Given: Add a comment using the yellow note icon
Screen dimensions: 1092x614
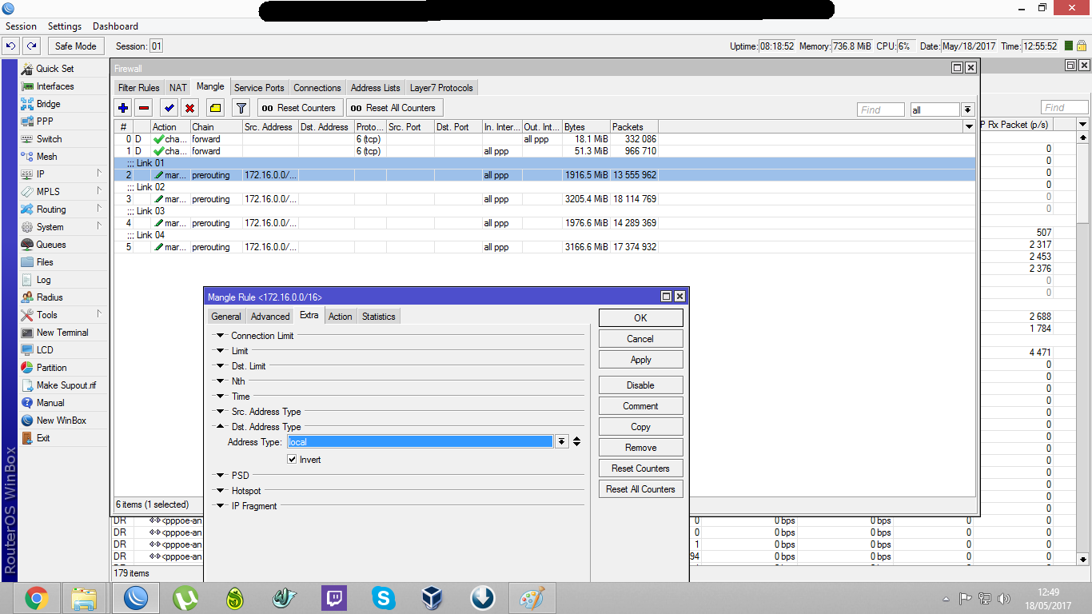Looking at the screenshot, I should [215, 108].
